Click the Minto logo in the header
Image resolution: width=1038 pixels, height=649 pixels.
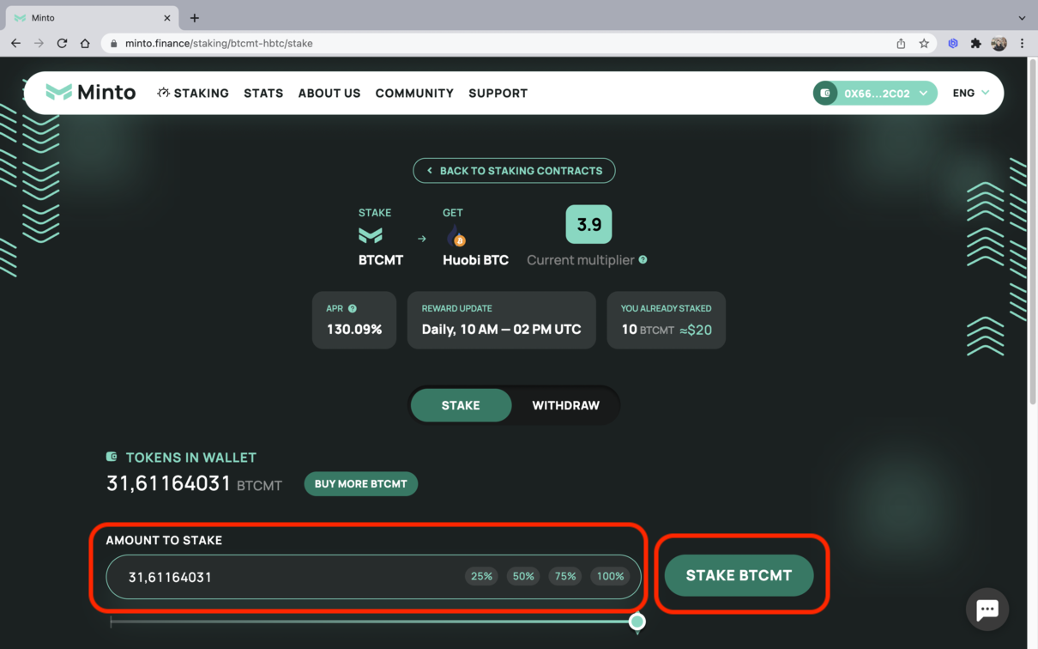pyautogui.click(x=90, y=93)
